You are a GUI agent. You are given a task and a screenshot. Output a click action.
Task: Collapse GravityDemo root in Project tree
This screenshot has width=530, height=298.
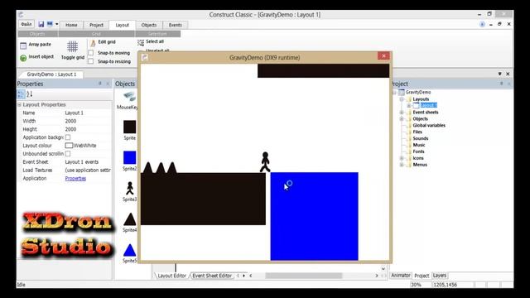pos(394,92)
